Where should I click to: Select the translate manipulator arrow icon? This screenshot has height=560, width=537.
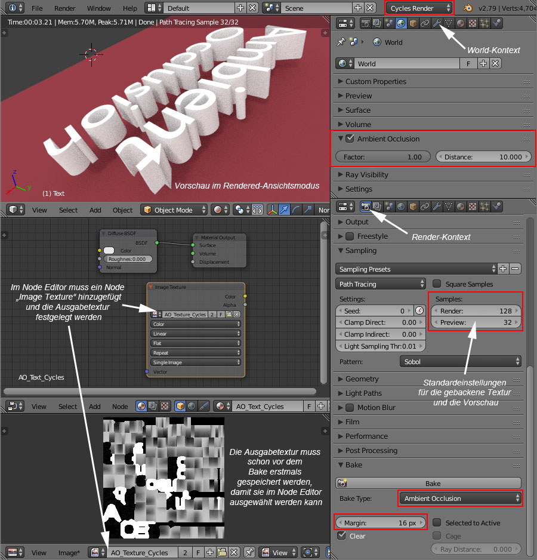click(x=285, y=210)
